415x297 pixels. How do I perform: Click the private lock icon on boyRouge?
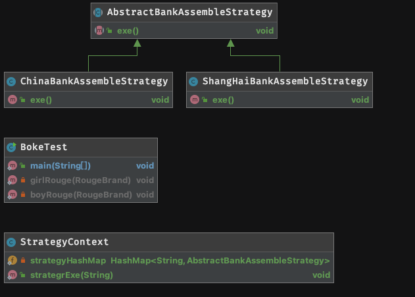(23, 194)
